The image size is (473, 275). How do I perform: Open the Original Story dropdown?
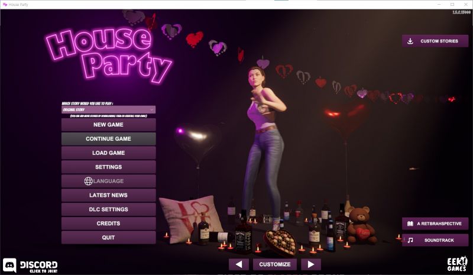pyautogui.click(x=108, y=109)
